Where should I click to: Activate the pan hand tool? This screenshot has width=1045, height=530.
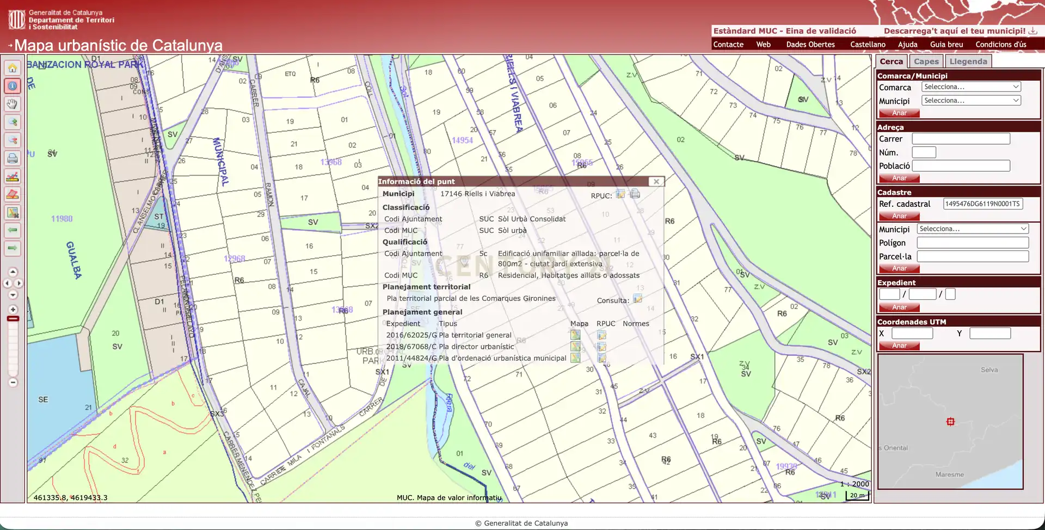click(13, 104)
